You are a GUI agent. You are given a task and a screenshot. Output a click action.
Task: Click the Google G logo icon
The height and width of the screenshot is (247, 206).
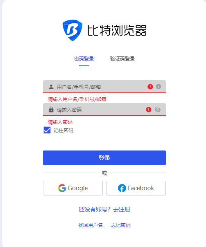[x=62, y=188]
